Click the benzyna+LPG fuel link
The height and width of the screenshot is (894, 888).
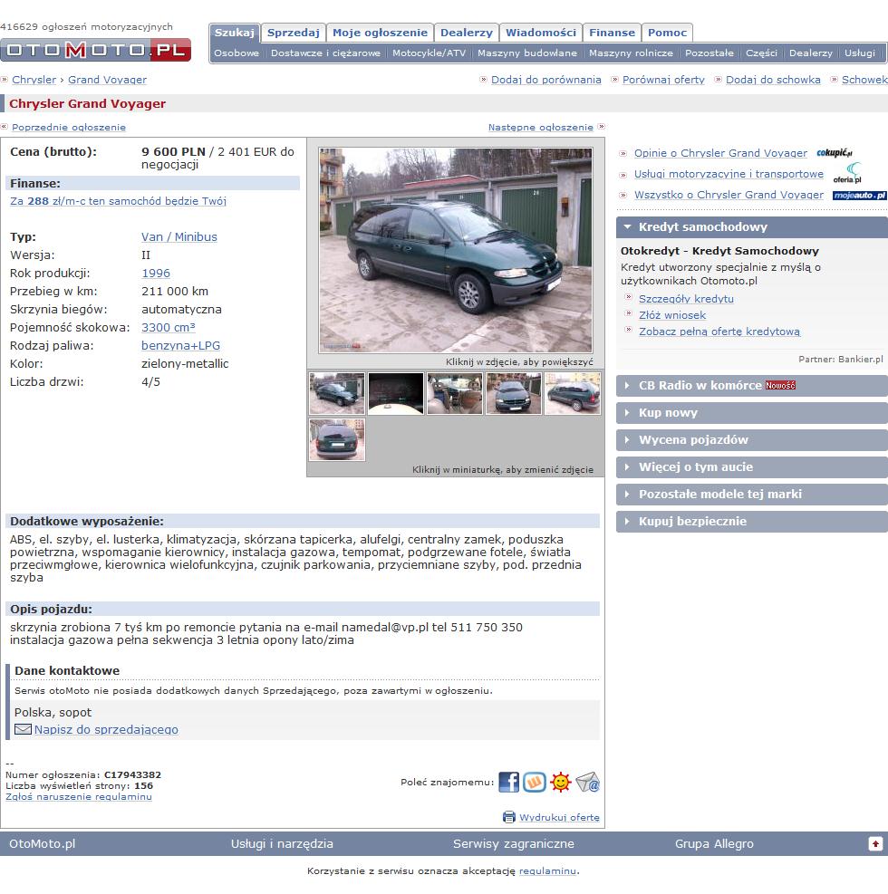pos(180,345)
